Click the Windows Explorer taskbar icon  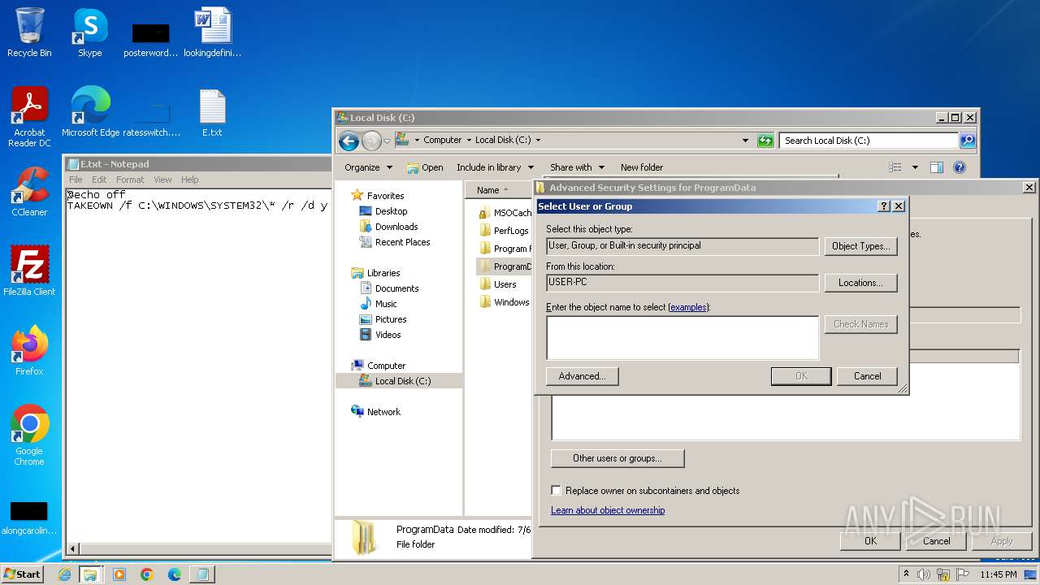[x=90, y=574]
